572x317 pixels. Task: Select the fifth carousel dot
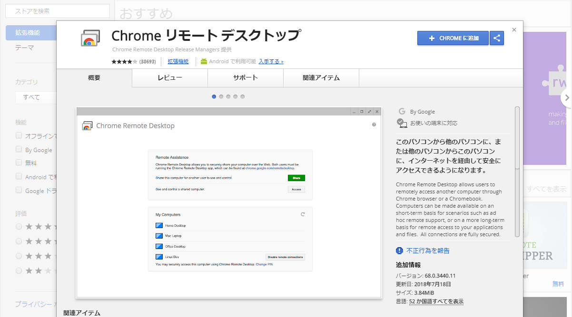(x=243, y=96)
